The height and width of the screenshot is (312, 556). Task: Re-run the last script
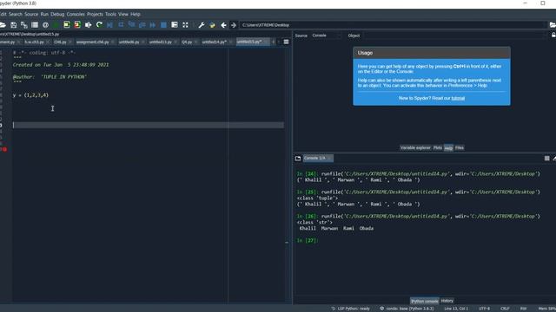click(99, 25)
